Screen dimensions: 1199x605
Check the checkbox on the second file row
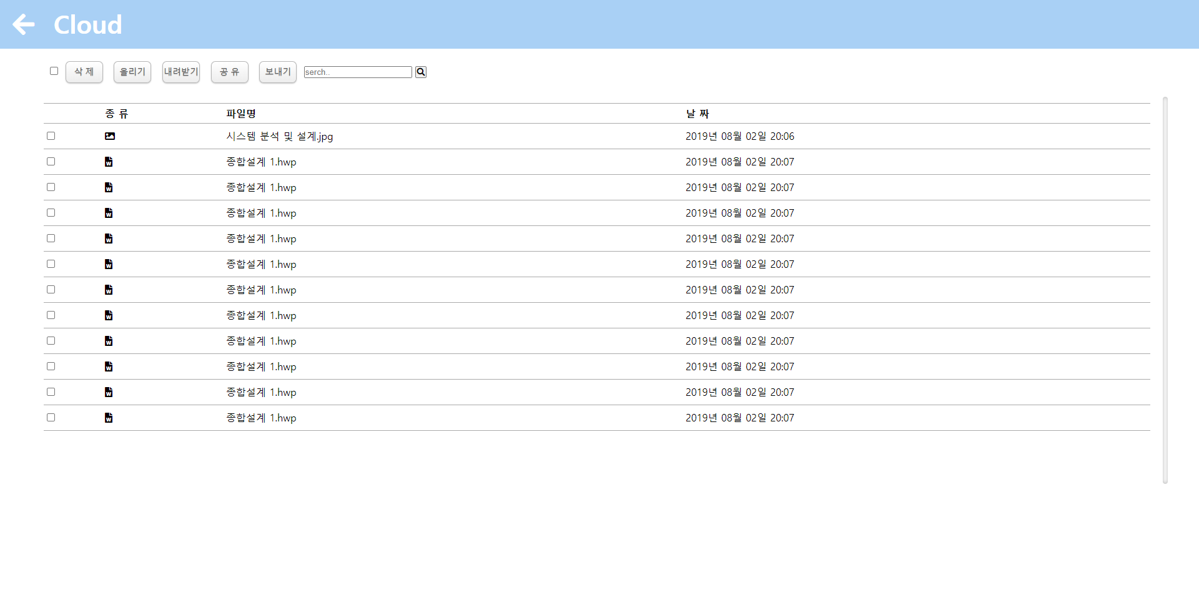click(51, 161)
